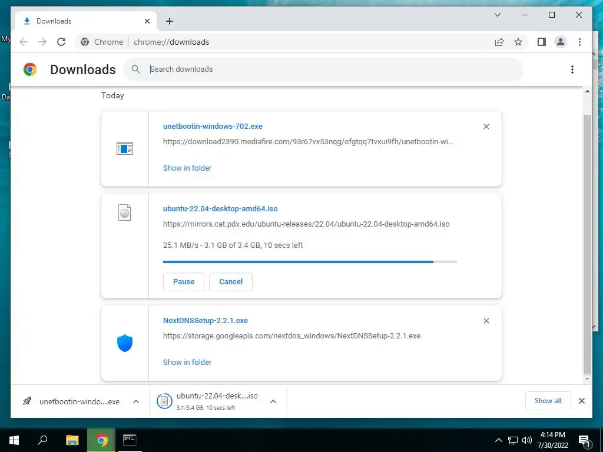Open Command Prompt from taskbar

[x=130, y=440]
